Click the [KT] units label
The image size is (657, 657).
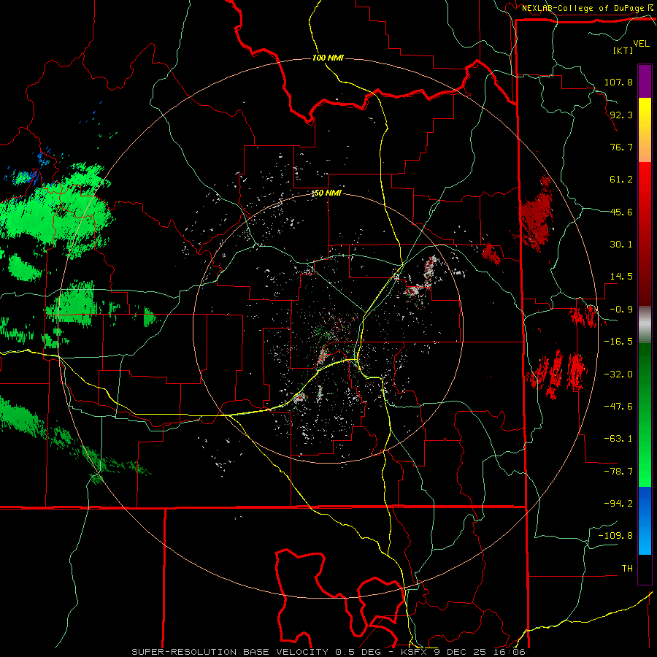623,50
